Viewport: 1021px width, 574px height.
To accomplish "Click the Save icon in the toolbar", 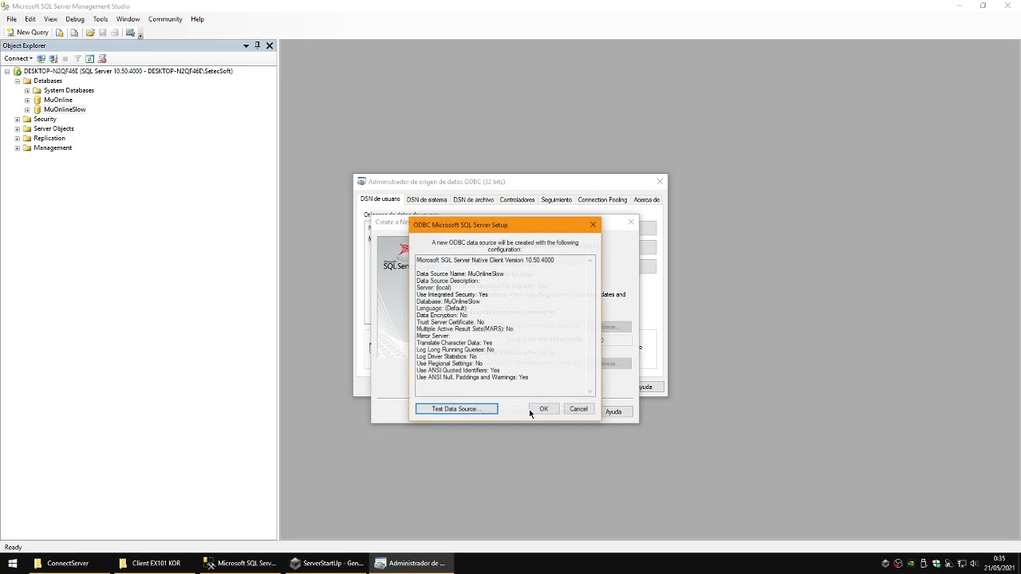I will point(102,33).
